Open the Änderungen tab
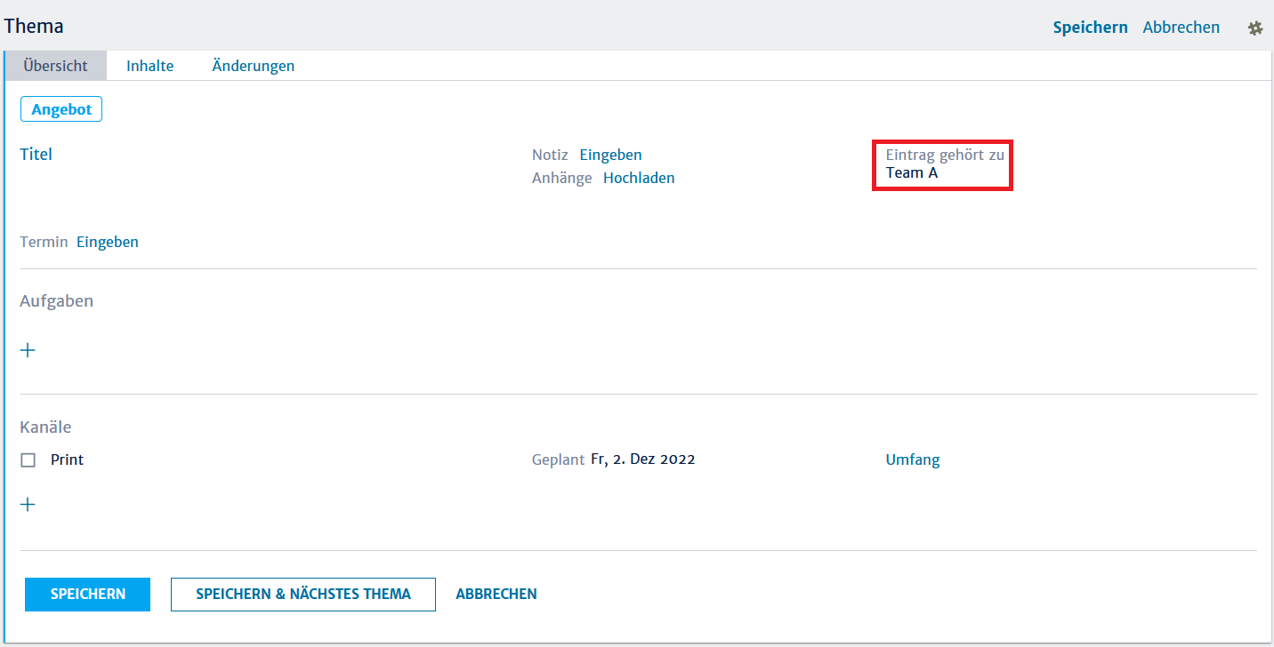 pos(254,66)
